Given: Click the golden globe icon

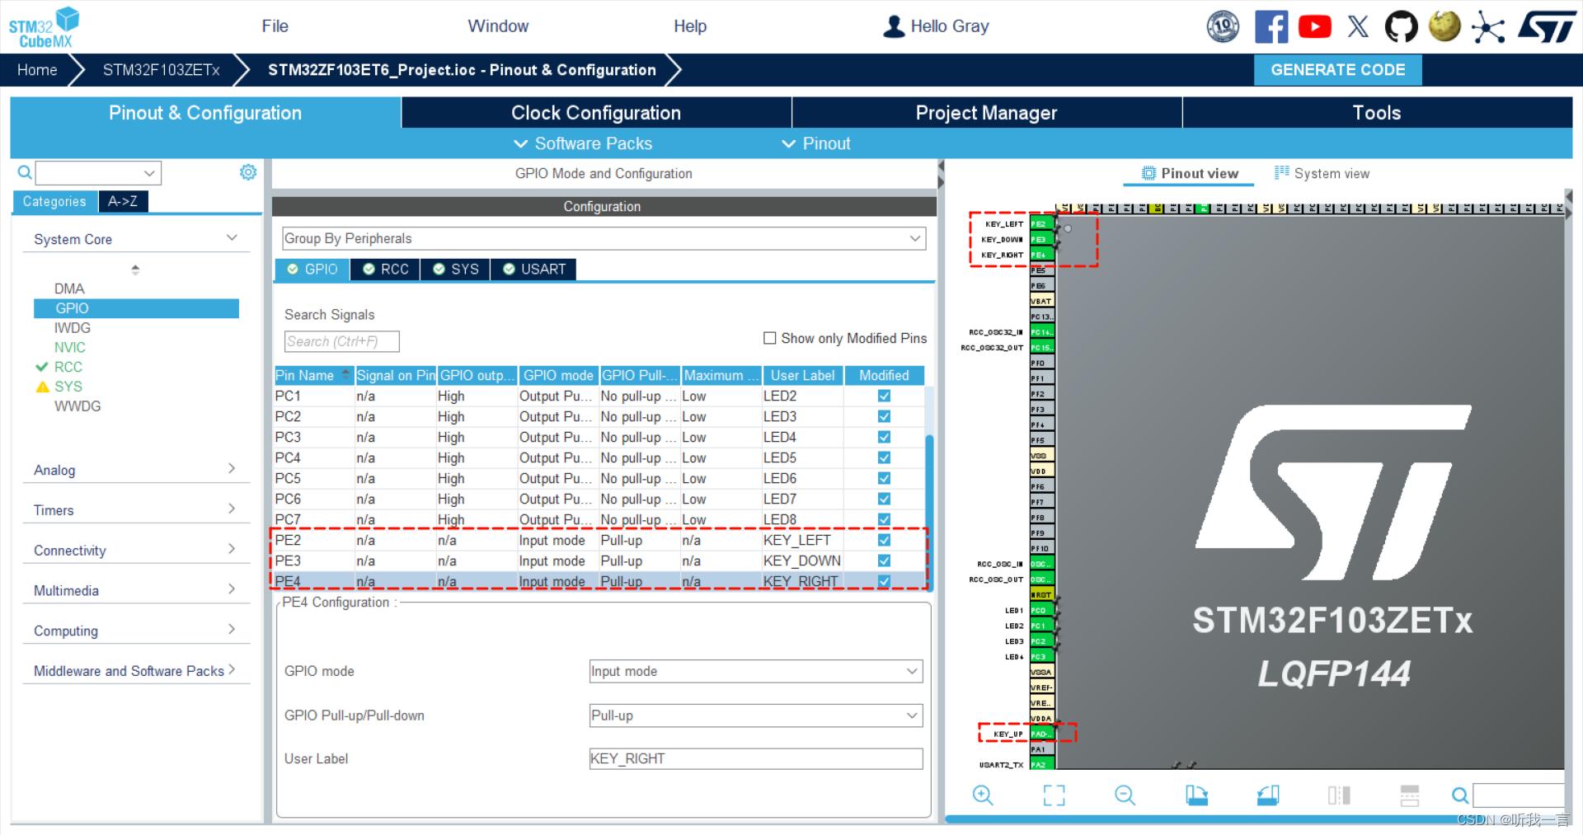Looking at the screenshot, I should click(x=1444, y=26).
